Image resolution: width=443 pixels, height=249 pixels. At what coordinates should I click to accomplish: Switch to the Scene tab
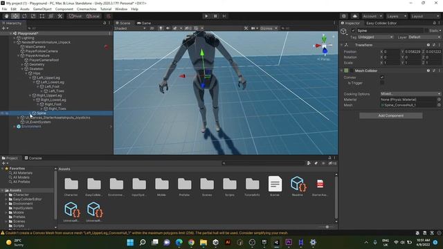[123, 23]
